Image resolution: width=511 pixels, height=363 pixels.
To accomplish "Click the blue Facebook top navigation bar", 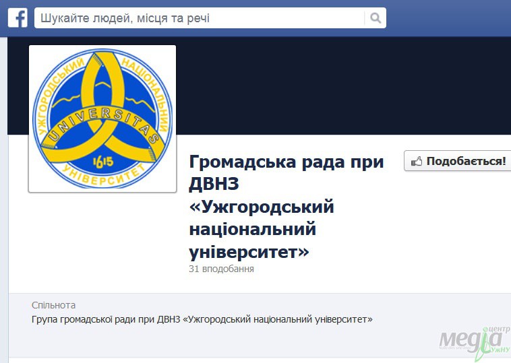I will point(255,18).
